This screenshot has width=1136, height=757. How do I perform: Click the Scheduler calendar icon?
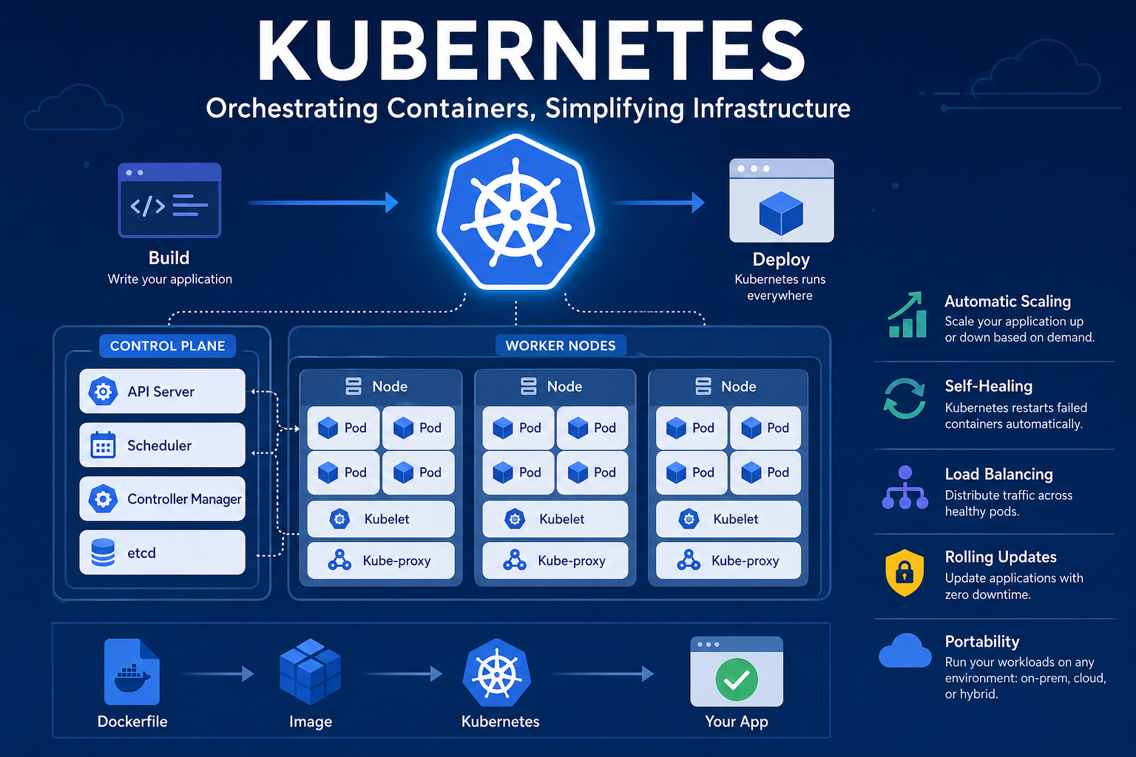[x=103, y=445]
